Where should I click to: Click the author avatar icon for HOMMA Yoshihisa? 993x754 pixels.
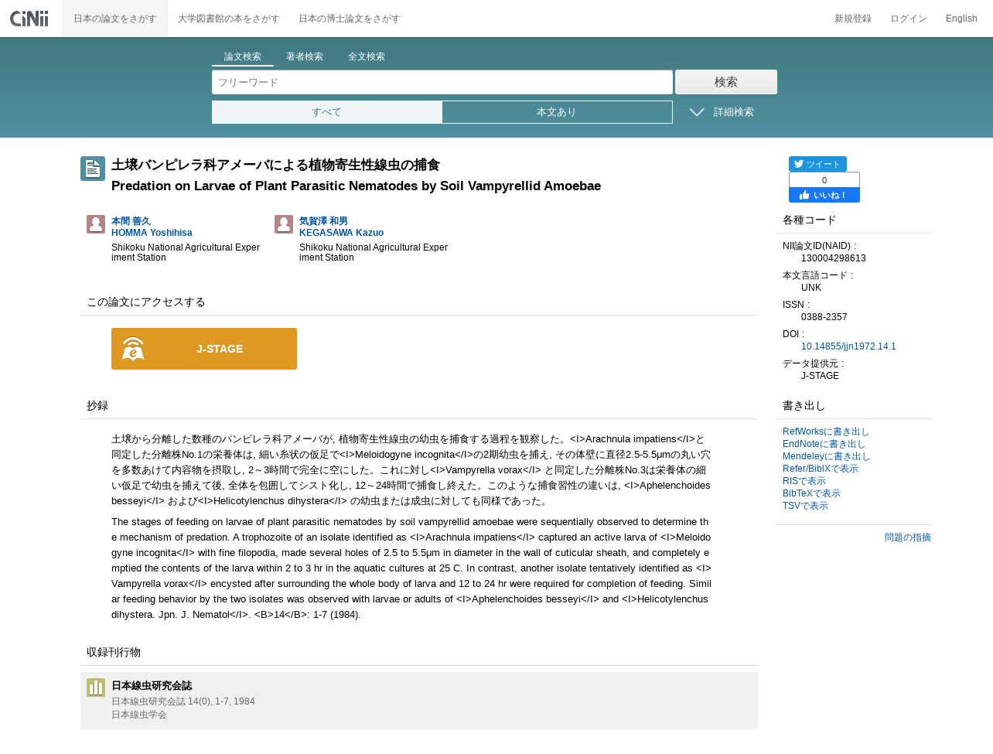[96, 224]
